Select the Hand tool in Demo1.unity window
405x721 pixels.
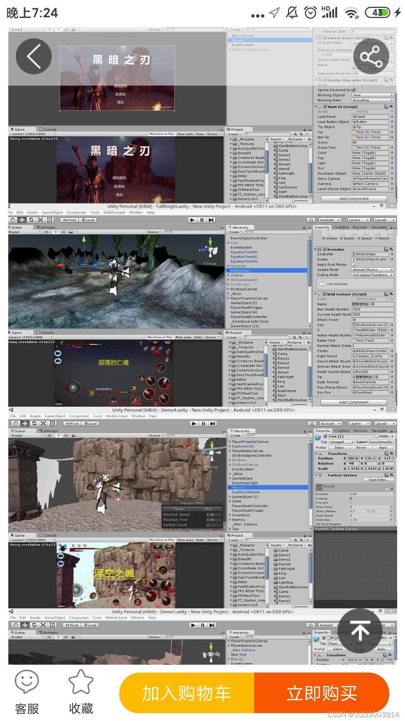pos(15,625)
